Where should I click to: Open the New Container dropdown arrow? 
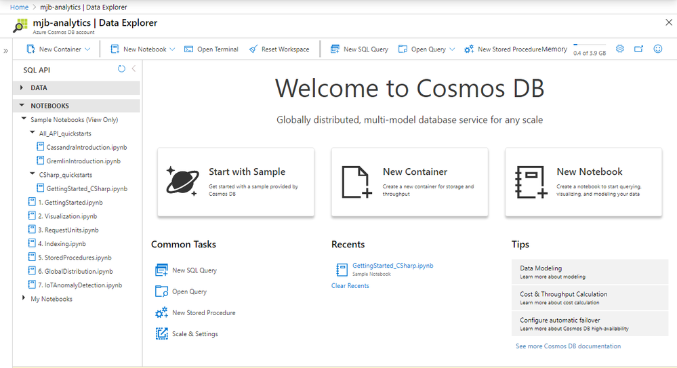[88, 49]
